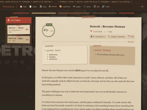The height and width of the screenshot is (110, 147).
Task: Click the chain icon next to links
Action: [103, 7]
